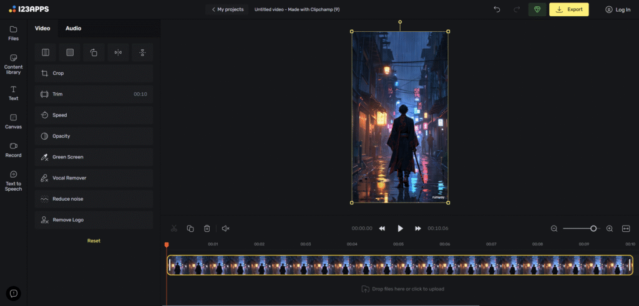Open the Remove Logo tool
This screenshot has height=306, width=639.
94,220
